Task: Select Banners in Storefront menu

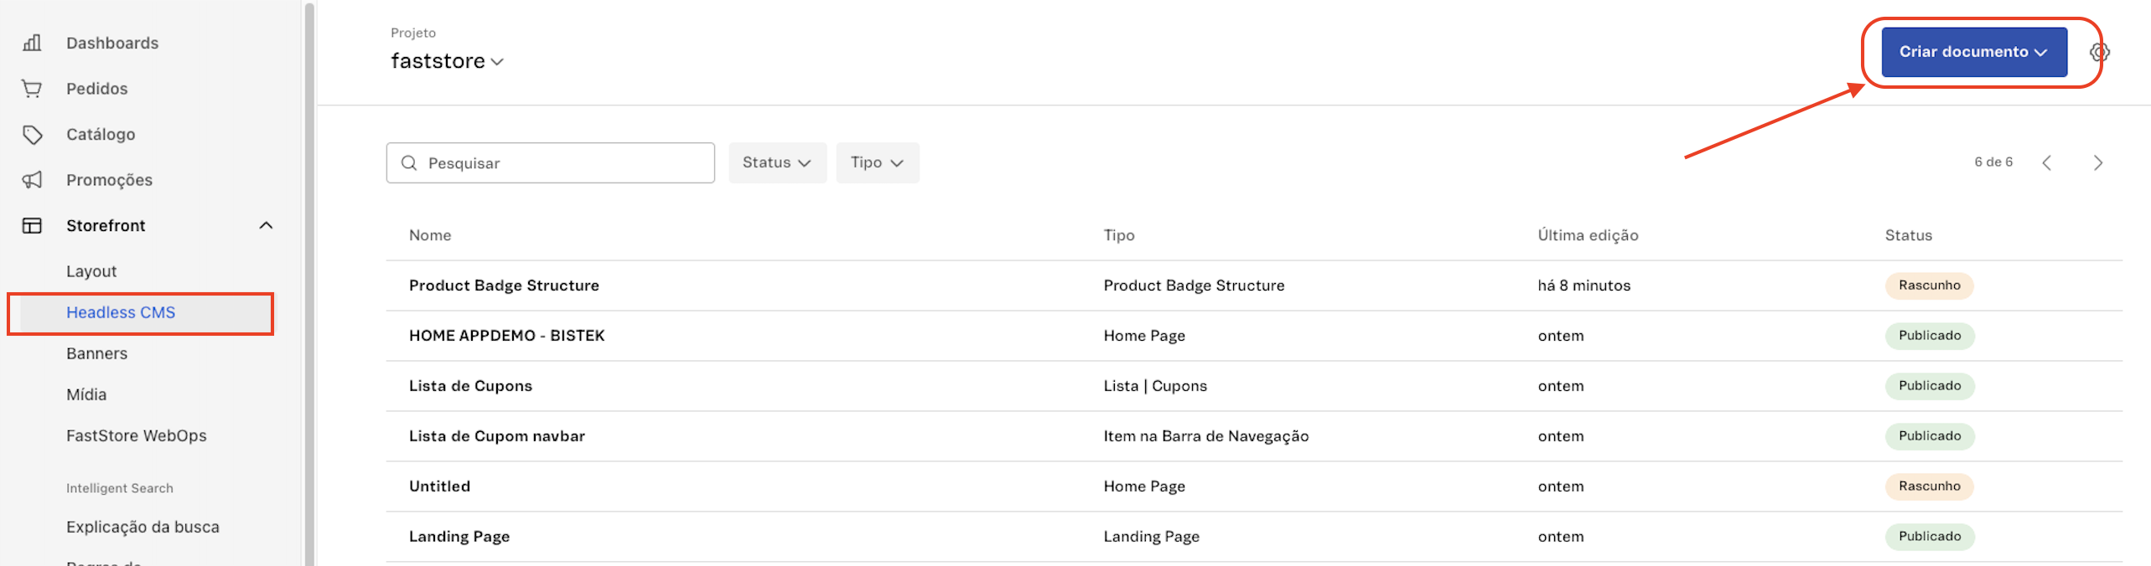Action: (x=97, y=354)
